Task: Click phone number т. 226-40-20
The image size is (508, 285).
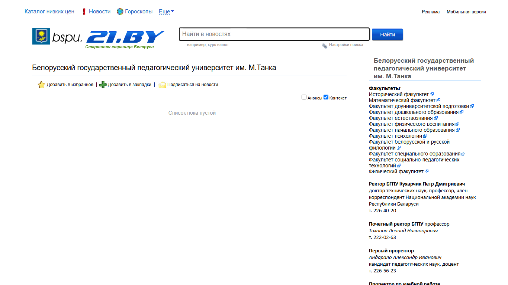Action: pos(383,211)
